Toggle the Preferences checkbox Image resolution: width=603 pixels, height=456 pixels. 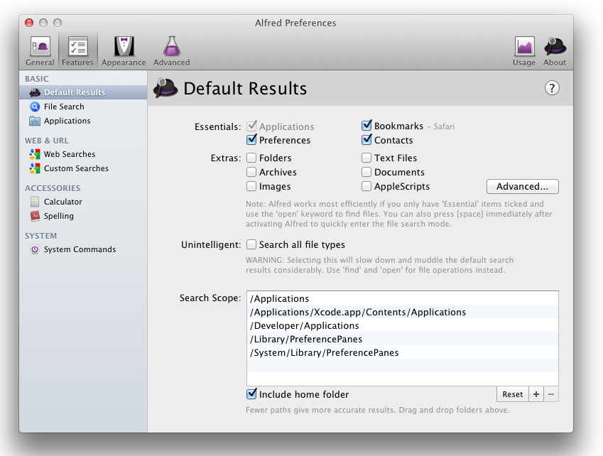[x=251, y=140]
